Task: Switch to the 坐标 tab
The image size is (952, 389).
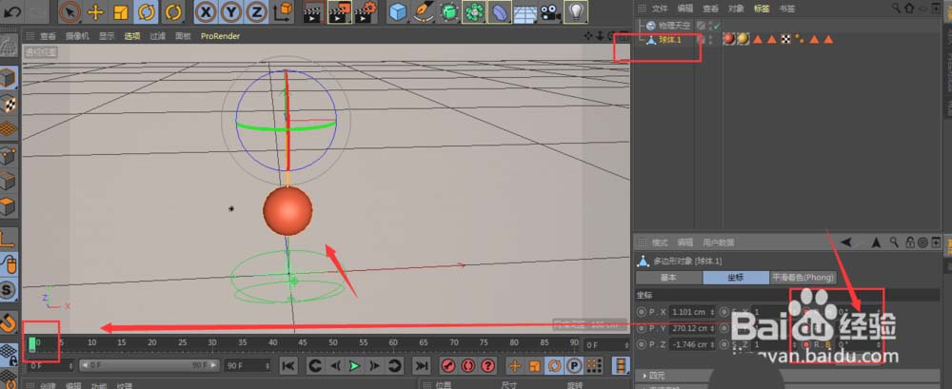Action: [733, 278]
